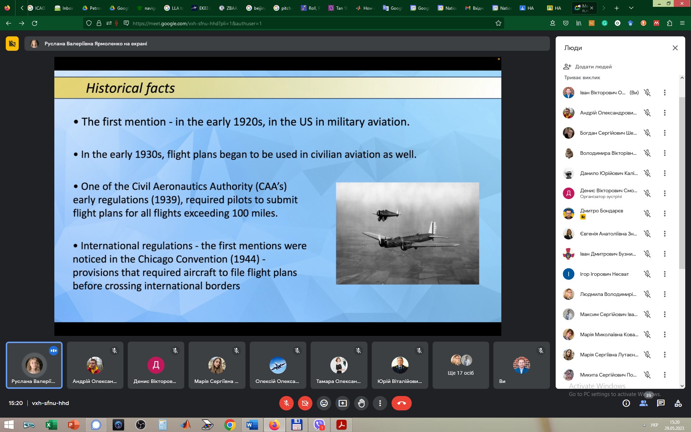This screenshot has height=432, width=691.
Task: Go back in Firefox navigation
Action: pyautogui.click(x=9, y=23)
